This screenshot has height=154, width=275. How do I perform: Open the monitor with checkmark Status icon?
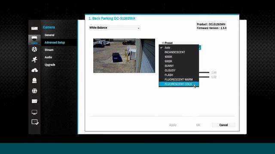(35, 122)
